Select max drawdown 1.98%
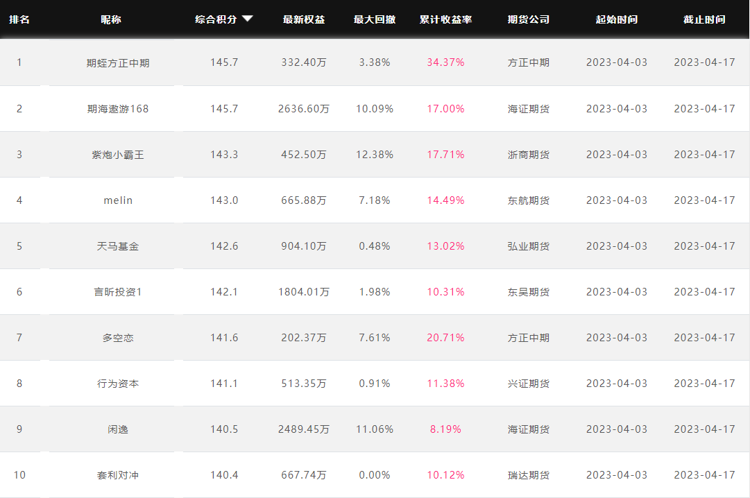This screenshot has height=498, width=750. (x=375, y=292)
